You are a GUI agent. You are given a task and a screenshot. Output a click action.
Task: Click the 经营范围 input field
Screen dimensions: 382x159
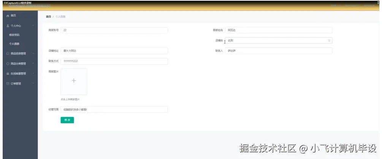pyautogui.click(x=114, y=109)
